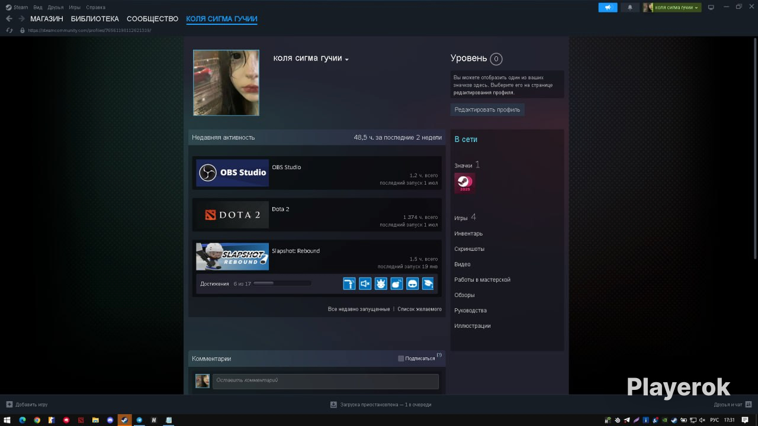Open the OBS Studio game banner
Screen dimensions: 758x426
pyautogui.click(x=232, y=173)
